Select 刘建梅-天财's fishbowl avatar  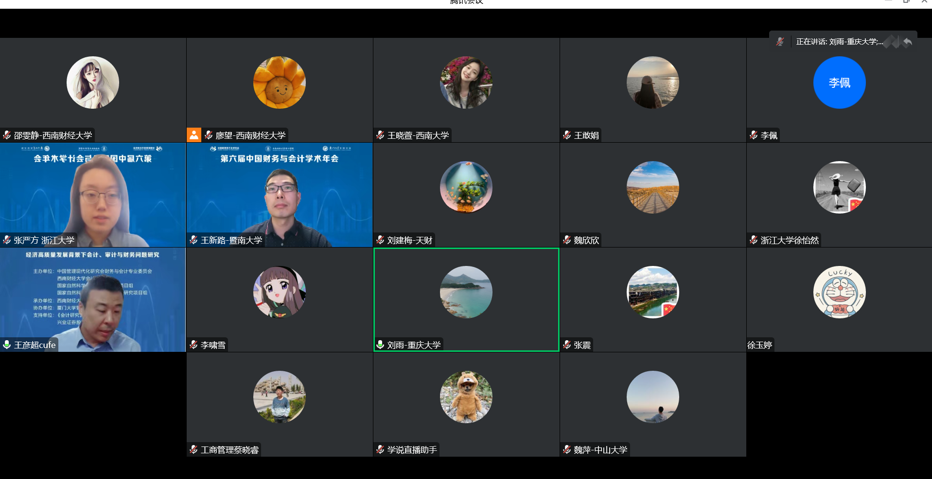coord(466,187)
